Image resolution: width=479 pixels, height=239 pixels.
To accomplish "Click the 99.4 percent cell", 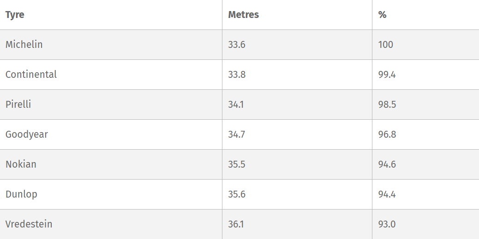I will 387,75.
